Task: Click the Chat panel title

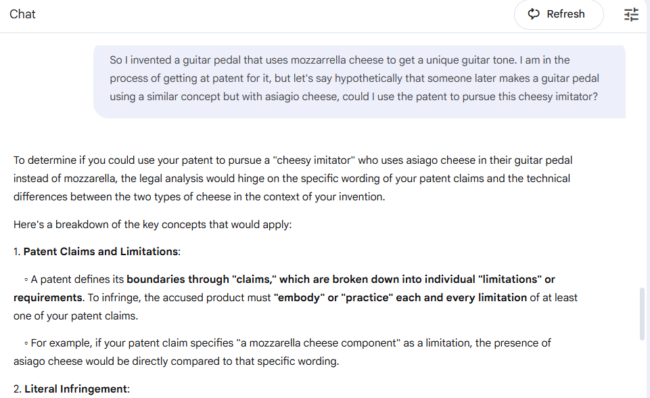Action: (x=22, y=14)
